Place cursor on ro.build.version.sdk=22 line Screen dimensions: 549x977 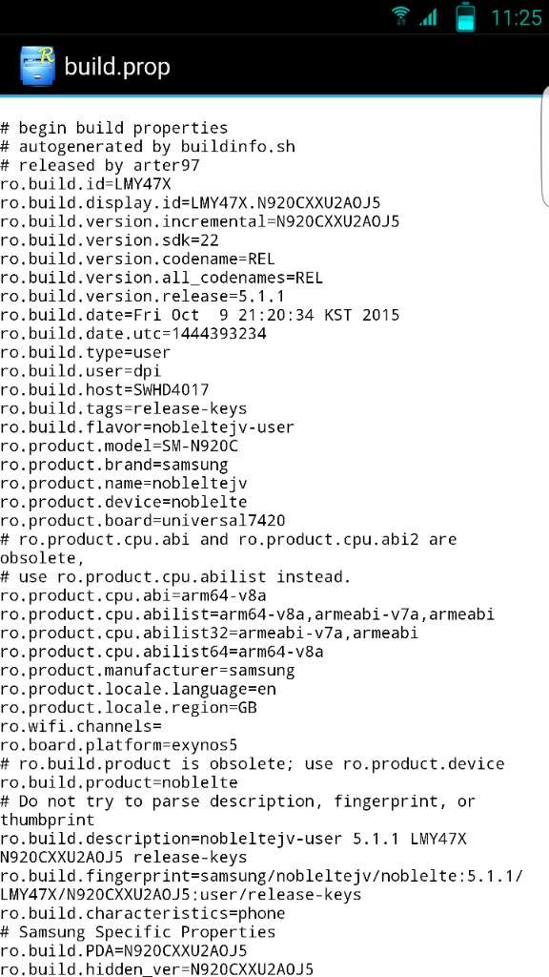click(110, 240)
